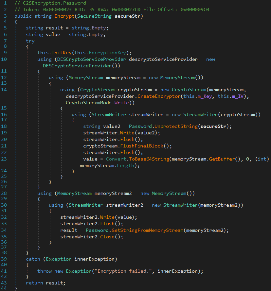Click the "CryptoStreamMode" enum type
The image size is (271, 291).
coord(89,103)
